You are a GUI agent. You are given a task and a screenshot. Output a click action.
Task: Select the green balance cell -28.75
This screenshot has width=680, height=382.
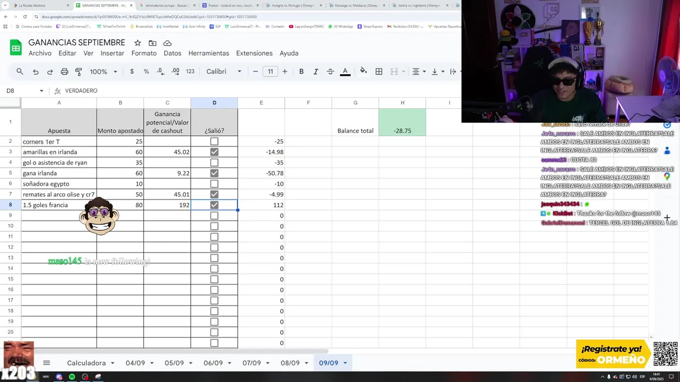[x=402, y=122]
